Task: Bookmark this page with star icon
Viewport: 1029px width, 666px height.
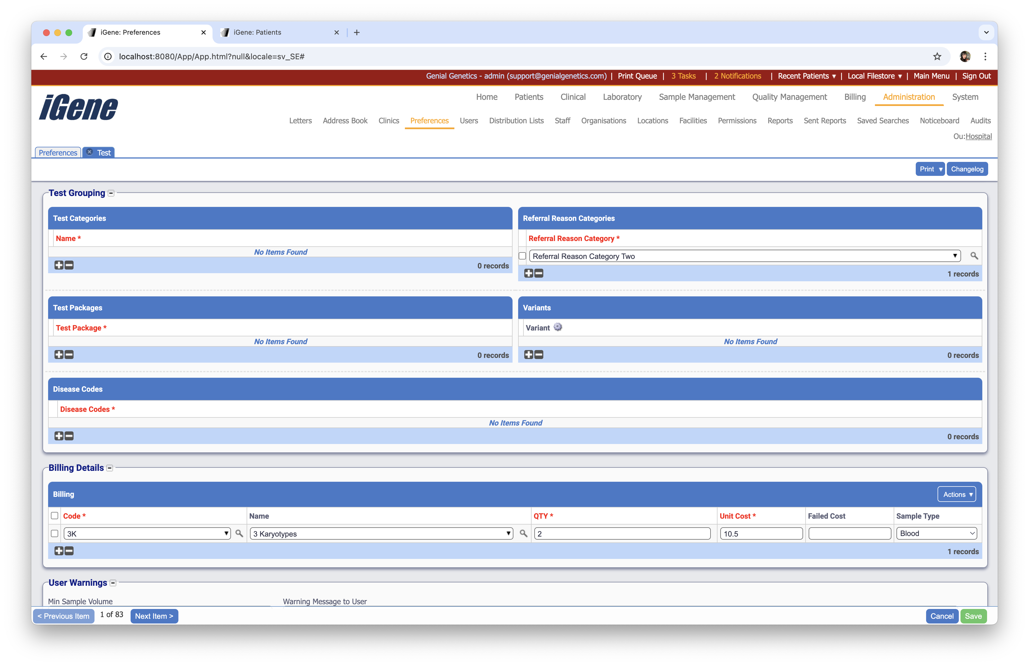Action: point(937,56)
